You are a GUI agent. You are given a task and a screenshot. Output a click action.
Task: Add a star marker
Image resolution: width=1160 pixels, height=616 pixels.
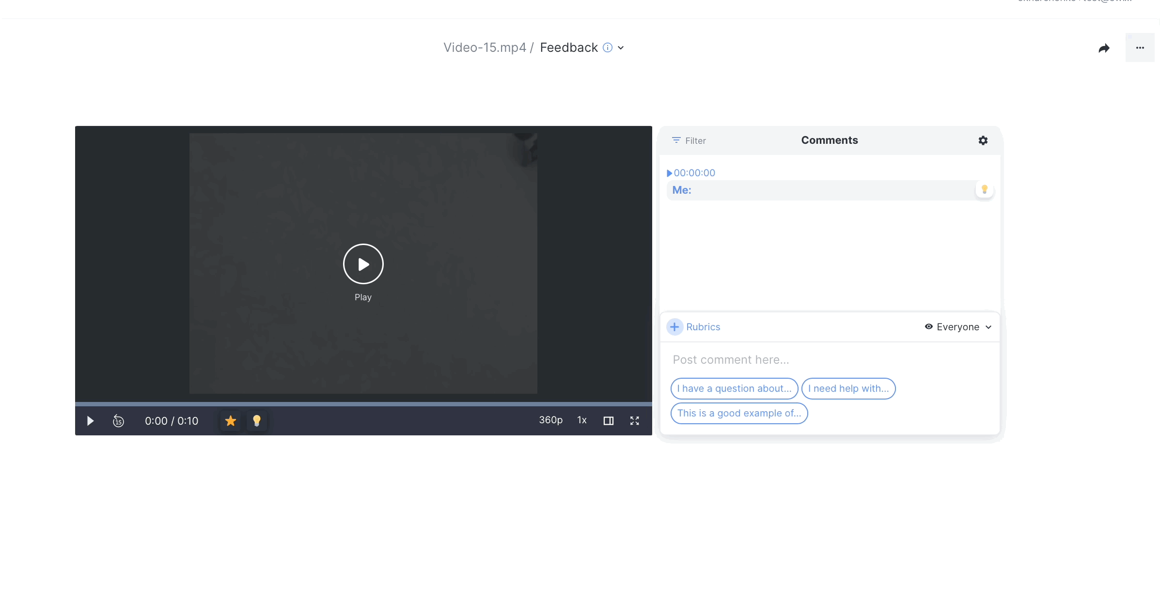tap(231, 421)
